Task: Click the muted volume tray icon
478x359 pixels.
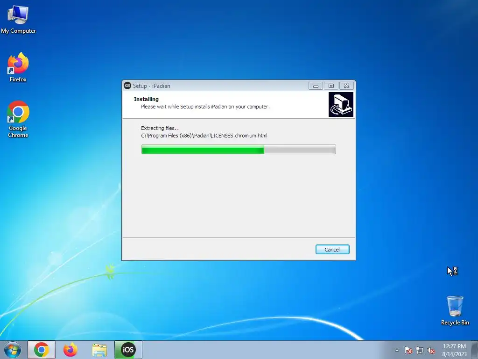Action: point(431,350)
